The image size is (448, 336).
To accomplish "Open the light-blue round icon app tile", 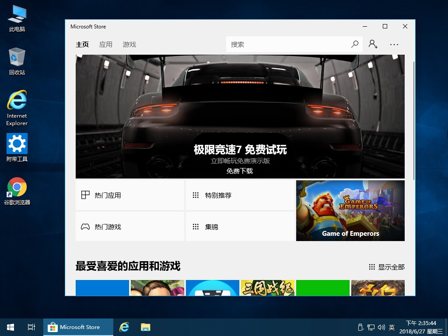I will point(213,288).
